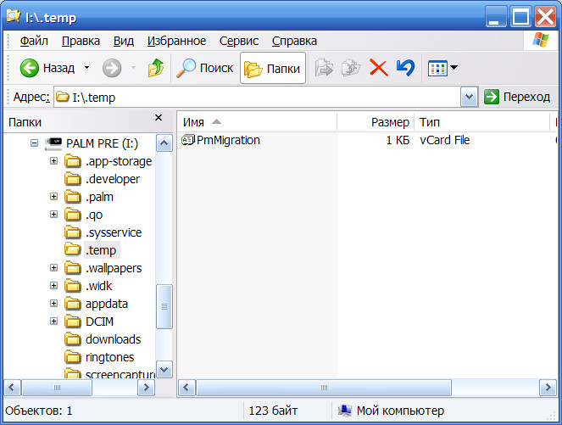Expand the .app-storage folder node
Image resolution: width=562 pixels, height=425 pixels.
point(53,160)
